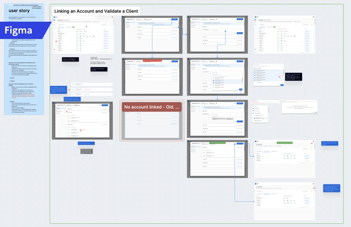351x227 pixels.
Task: Click the close X on the red error banner
Action: pyautogui.click(x=161, y=60)
